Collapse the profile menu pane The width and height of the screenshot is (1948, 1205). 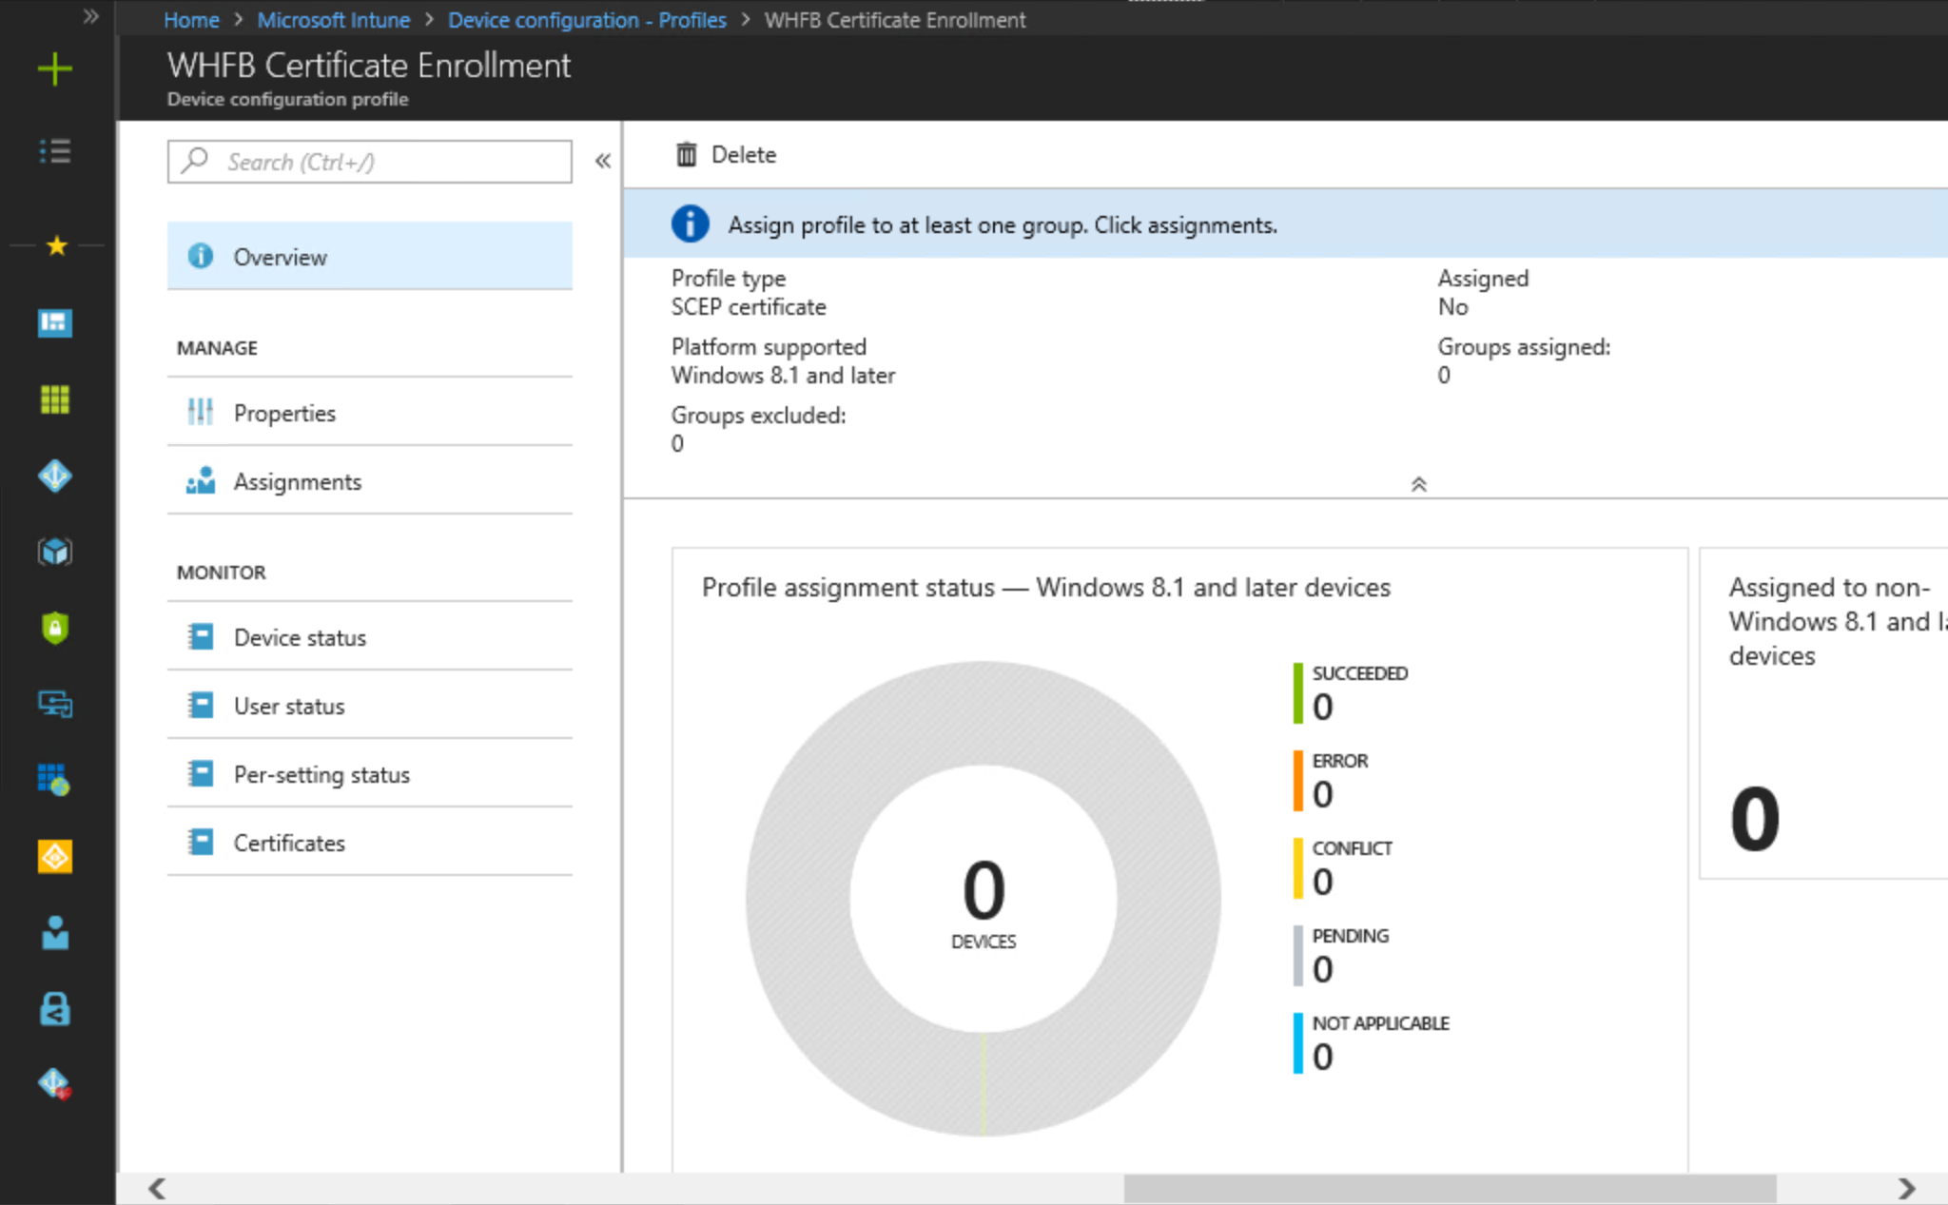(603, 161)
